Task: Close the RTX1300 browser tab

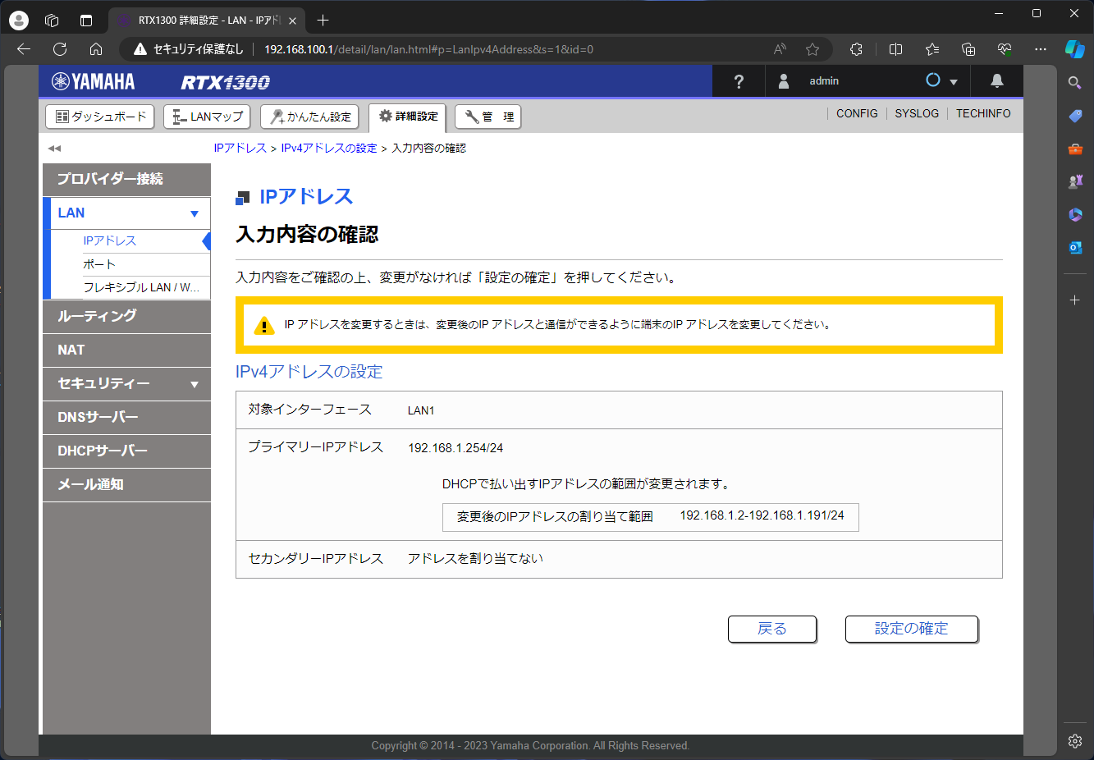Action: pyautogui.click(x=292, y=21)
